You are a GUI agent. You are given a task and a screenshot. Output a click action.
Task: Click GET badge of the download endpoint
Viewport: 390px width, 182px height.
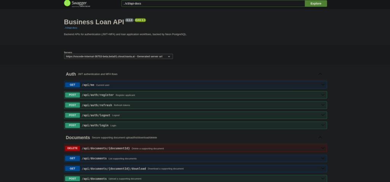click(72, 169)
